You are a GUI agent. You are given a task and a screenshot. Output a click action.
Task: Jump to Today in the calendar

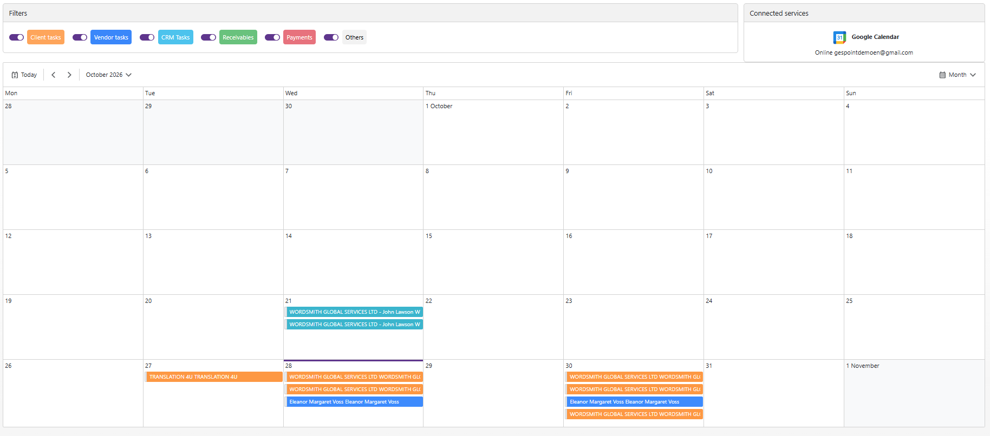point(24,75)
